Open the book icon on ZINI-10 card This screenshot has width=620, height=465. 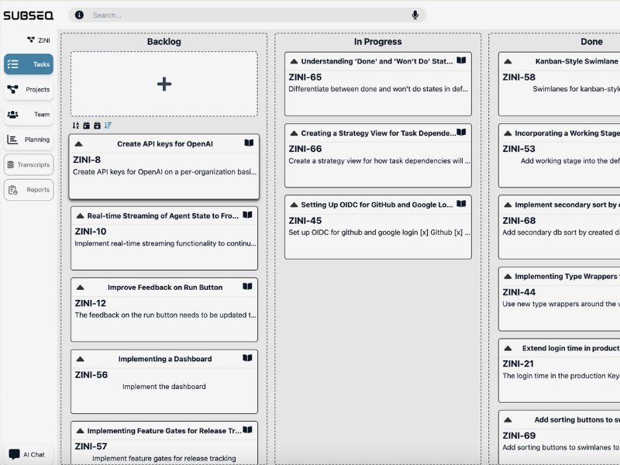(247, 215)
